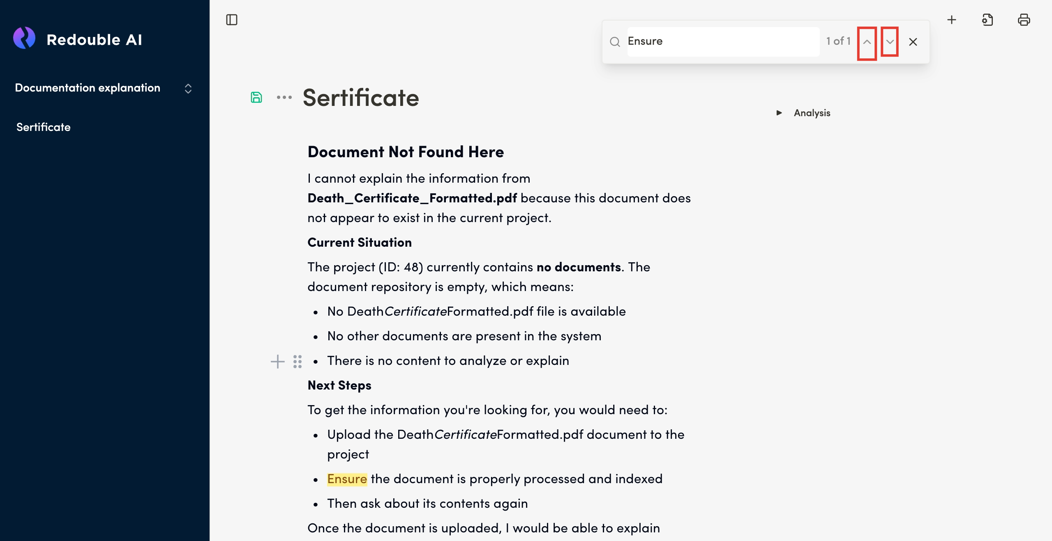
Task: Click the green save document icon
Action: 256,97
